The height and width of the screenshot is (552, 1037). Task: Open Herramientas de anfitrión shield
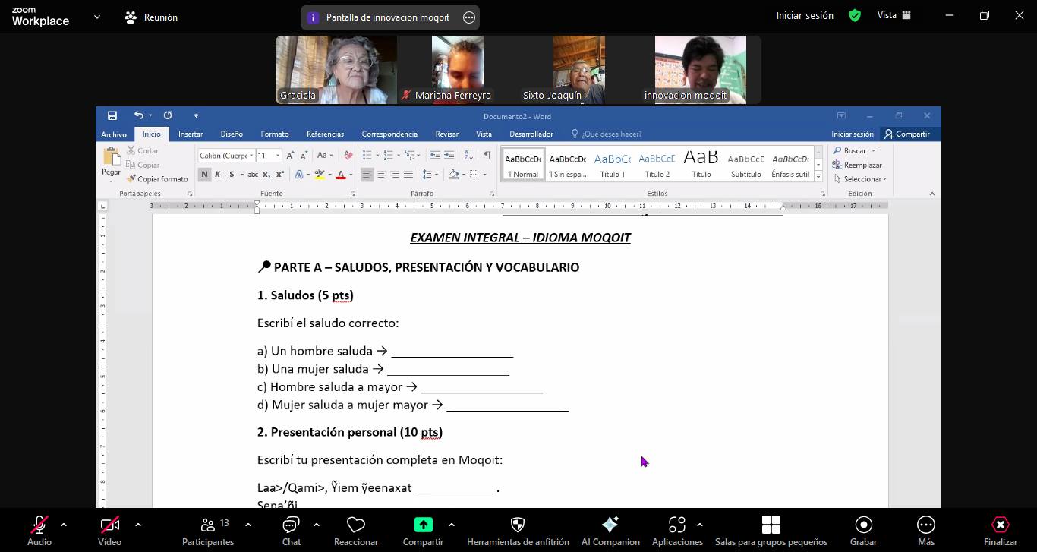[518, 525]
